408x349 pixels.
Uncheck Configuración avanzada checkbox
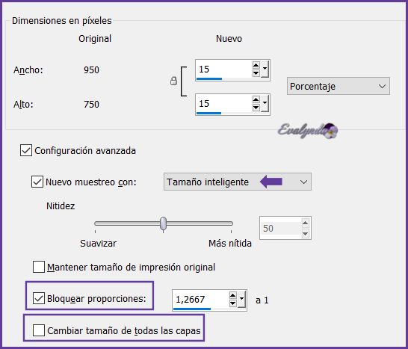pyautogui.click(x=26, y=150)
